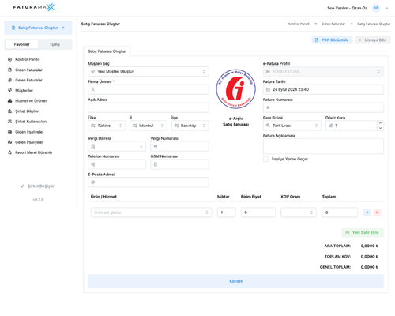Image resolution: width=395 pixels, height=316 pixels.
Task: Click the Gelen Faturalar sidebar icon
Action: tap(10, 80)
